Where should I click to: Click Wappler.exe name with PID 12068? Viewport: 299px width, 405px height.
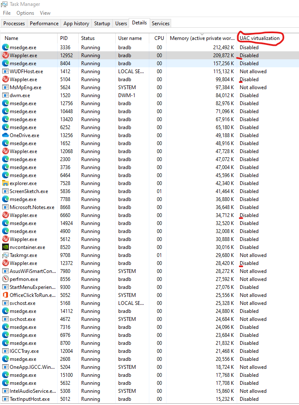(x=23, y=151)
